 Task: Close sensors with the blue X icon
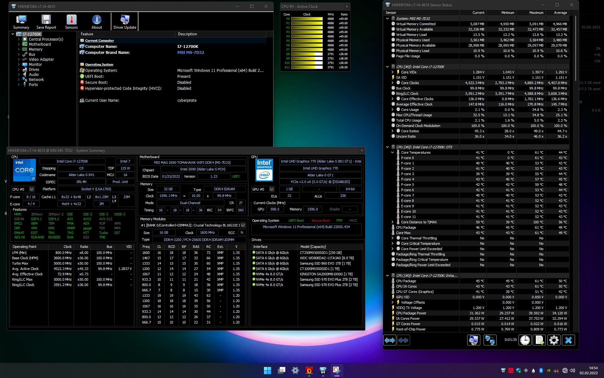pos(568,340)
